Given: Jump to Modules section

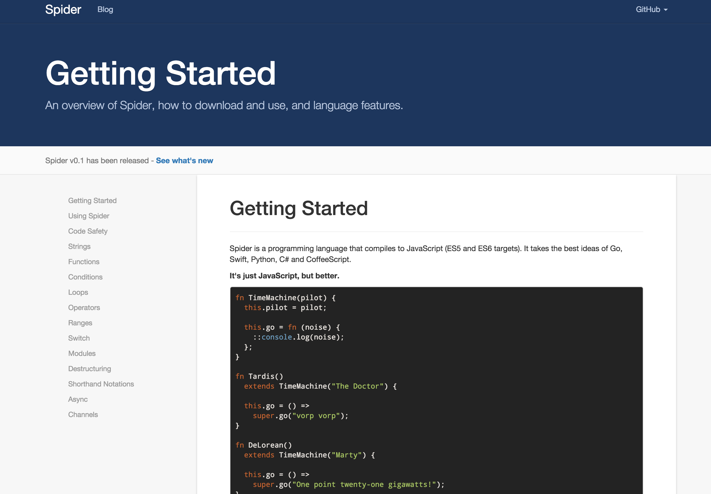Looking at the screenshot, I should [x=82, y=353].
